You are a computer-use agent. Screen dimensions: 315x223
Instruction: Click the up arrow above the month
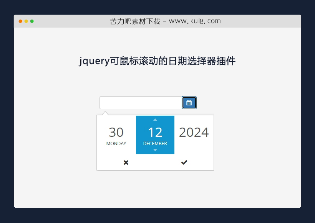pos(155,120)
